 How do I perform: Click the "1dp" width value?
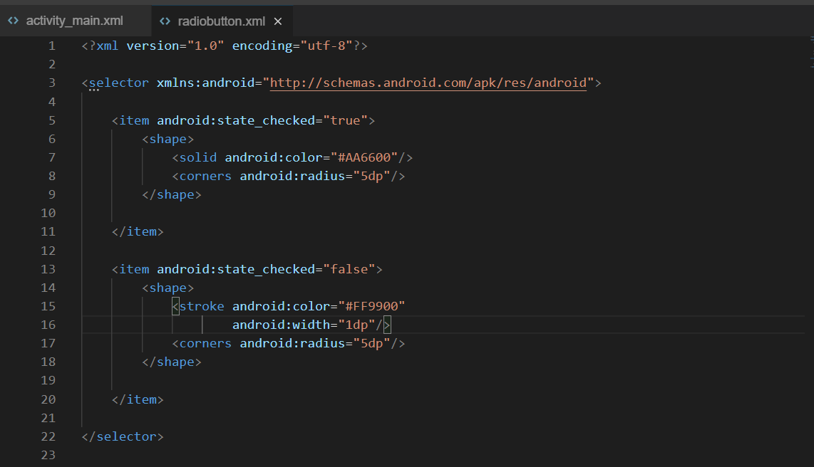click(356, 325)
